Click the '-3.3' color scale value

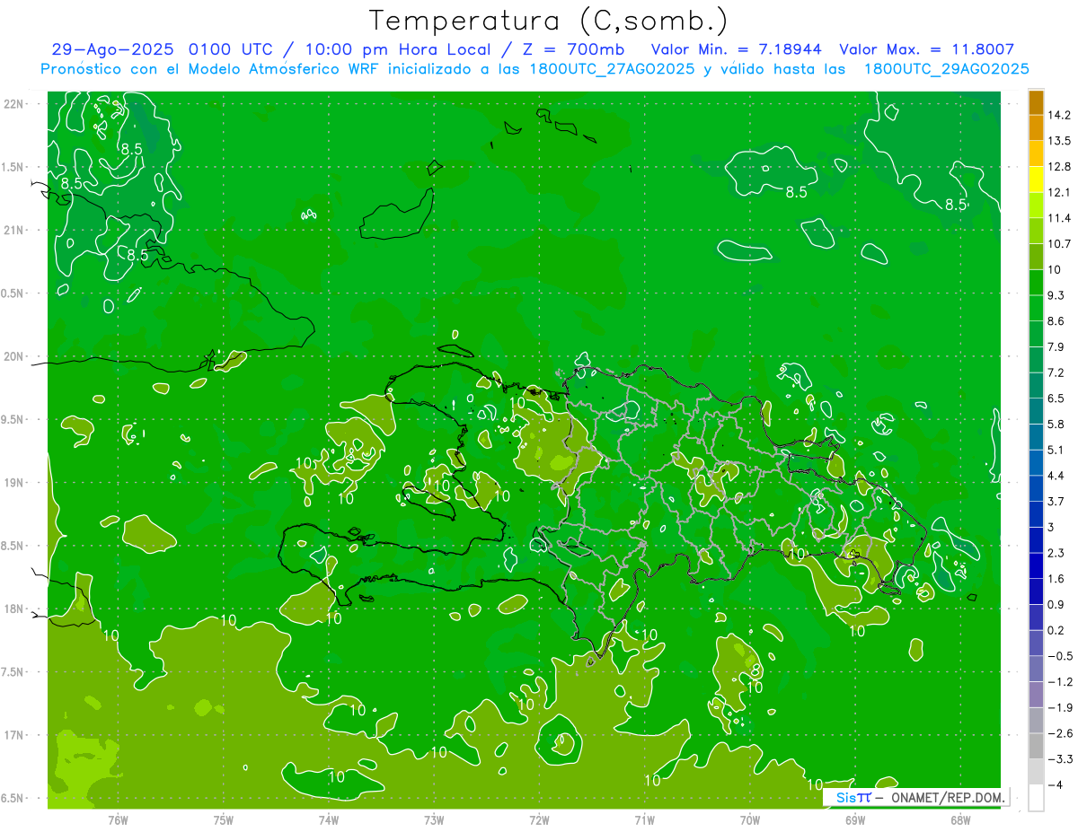pyautogui.click(x=1059, y=759)
